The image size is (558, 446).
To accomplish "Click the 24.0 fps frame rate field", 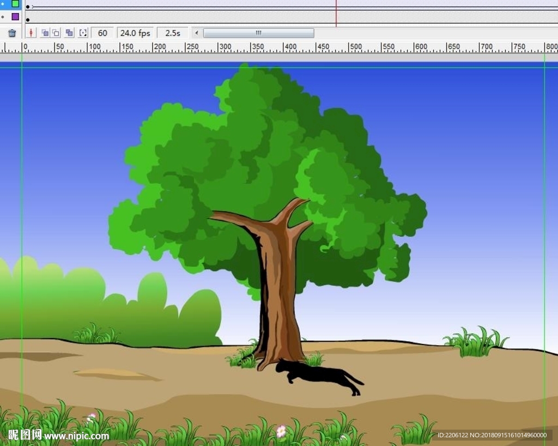I will [135, 33].
